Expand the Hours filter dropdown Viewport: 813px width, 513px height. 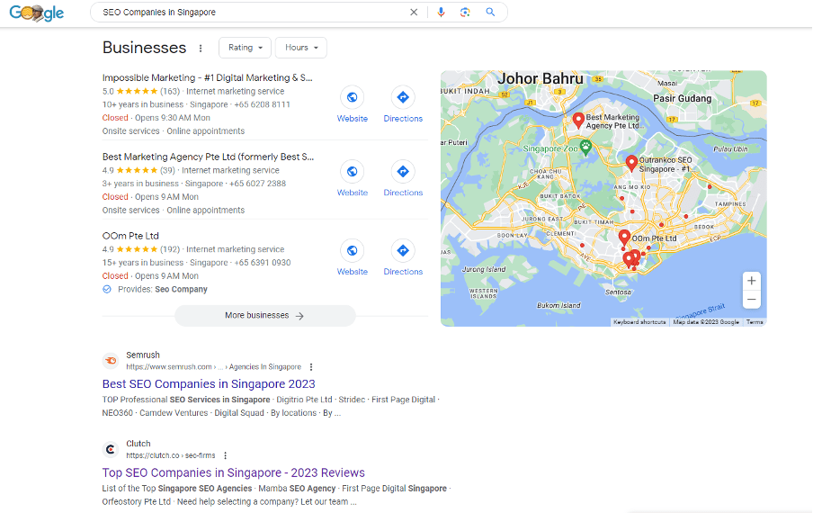click(300, 48)
